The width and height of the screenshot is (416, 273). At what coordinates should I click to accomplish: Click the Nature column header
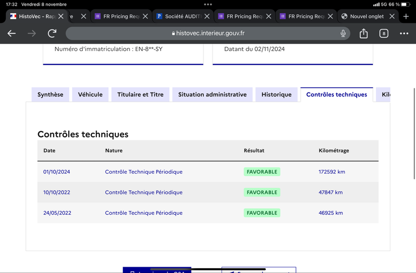(114, 150)
